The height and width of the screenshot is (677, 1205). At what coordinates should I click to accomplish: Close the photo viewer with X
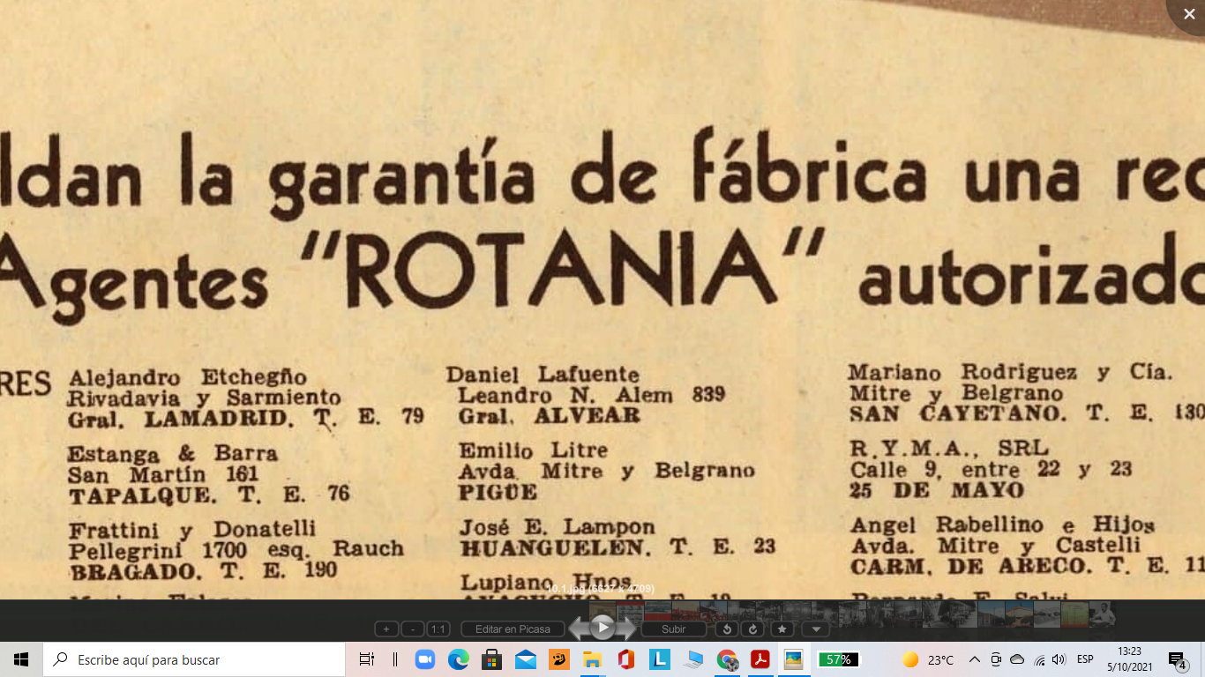[x=1188, y=14]
